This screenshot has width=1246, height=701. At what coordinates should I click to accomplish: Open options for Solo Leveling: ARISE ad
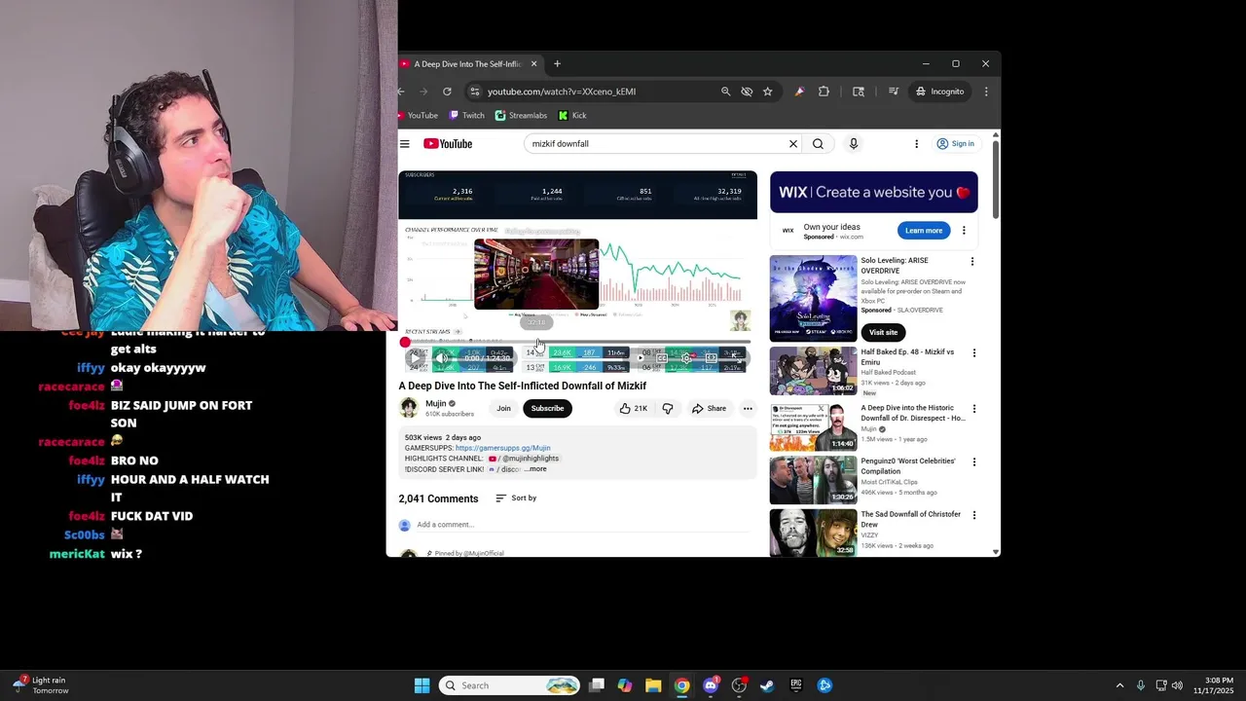coord(971,262)
